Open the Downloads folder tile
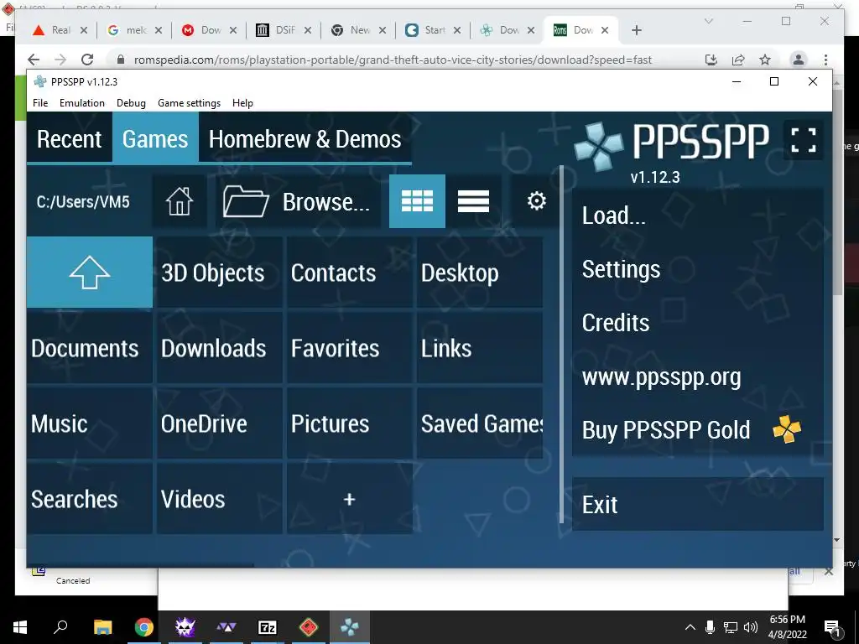859x644 pixels. [x=219, y=348]
